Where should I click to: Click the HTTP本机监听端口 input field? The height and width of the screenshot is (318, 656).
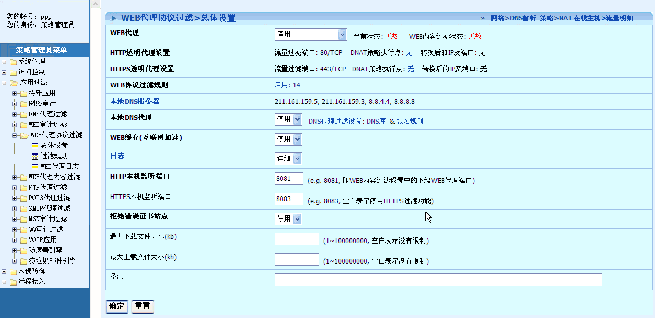tap(289, 179)
